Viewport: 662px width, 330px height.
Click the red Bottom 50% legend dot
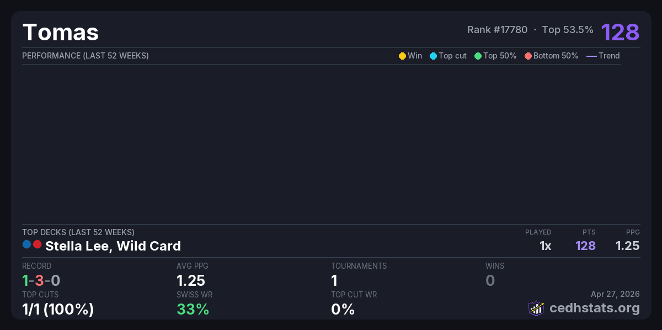pos(528,56)
